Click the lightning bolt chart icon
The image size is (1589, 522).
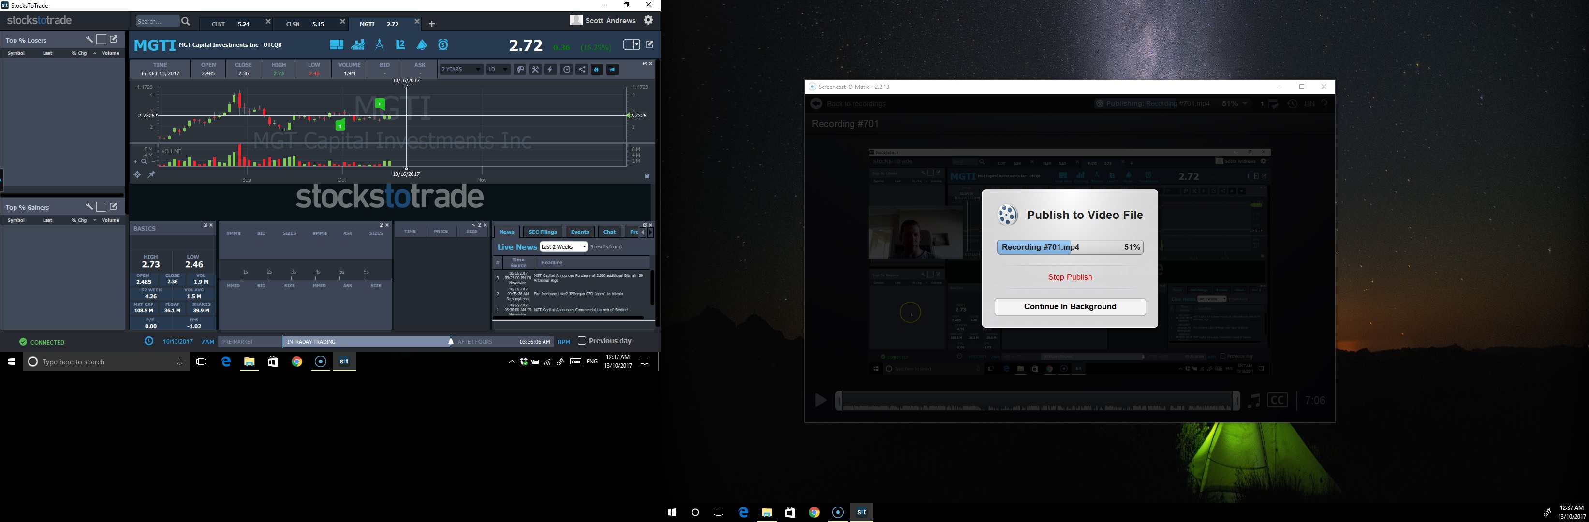pos(550,70)
